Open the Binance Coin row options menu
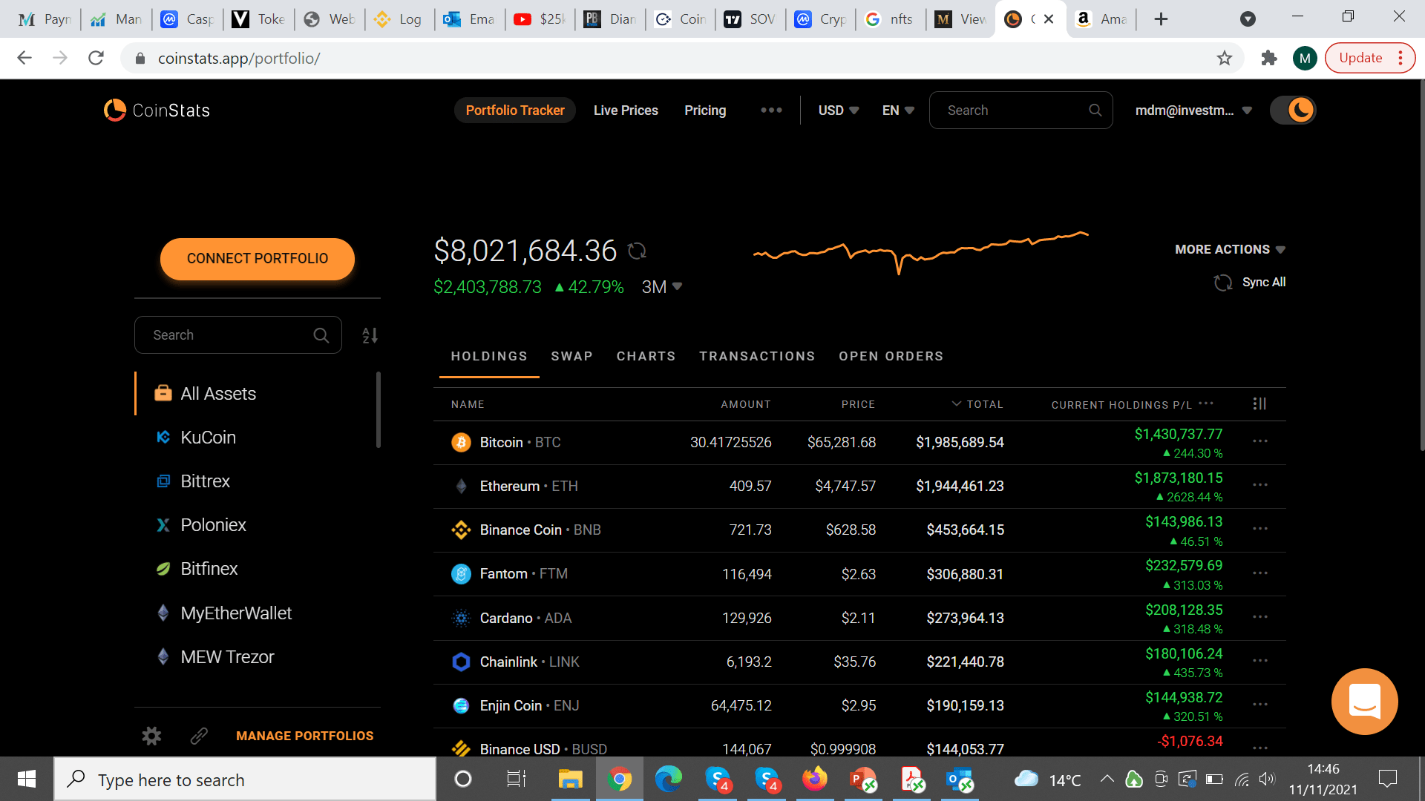This screenshot has width=1425, height=801. (1260, 529)
